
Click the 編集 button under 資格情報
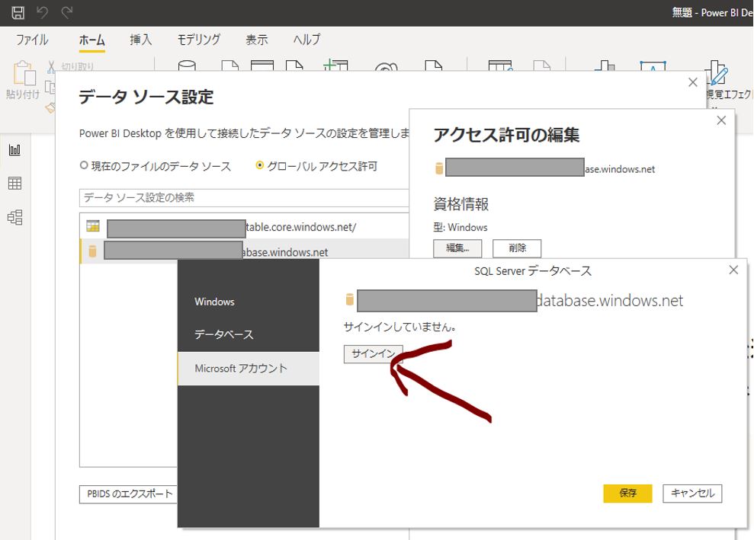(457, 248)
